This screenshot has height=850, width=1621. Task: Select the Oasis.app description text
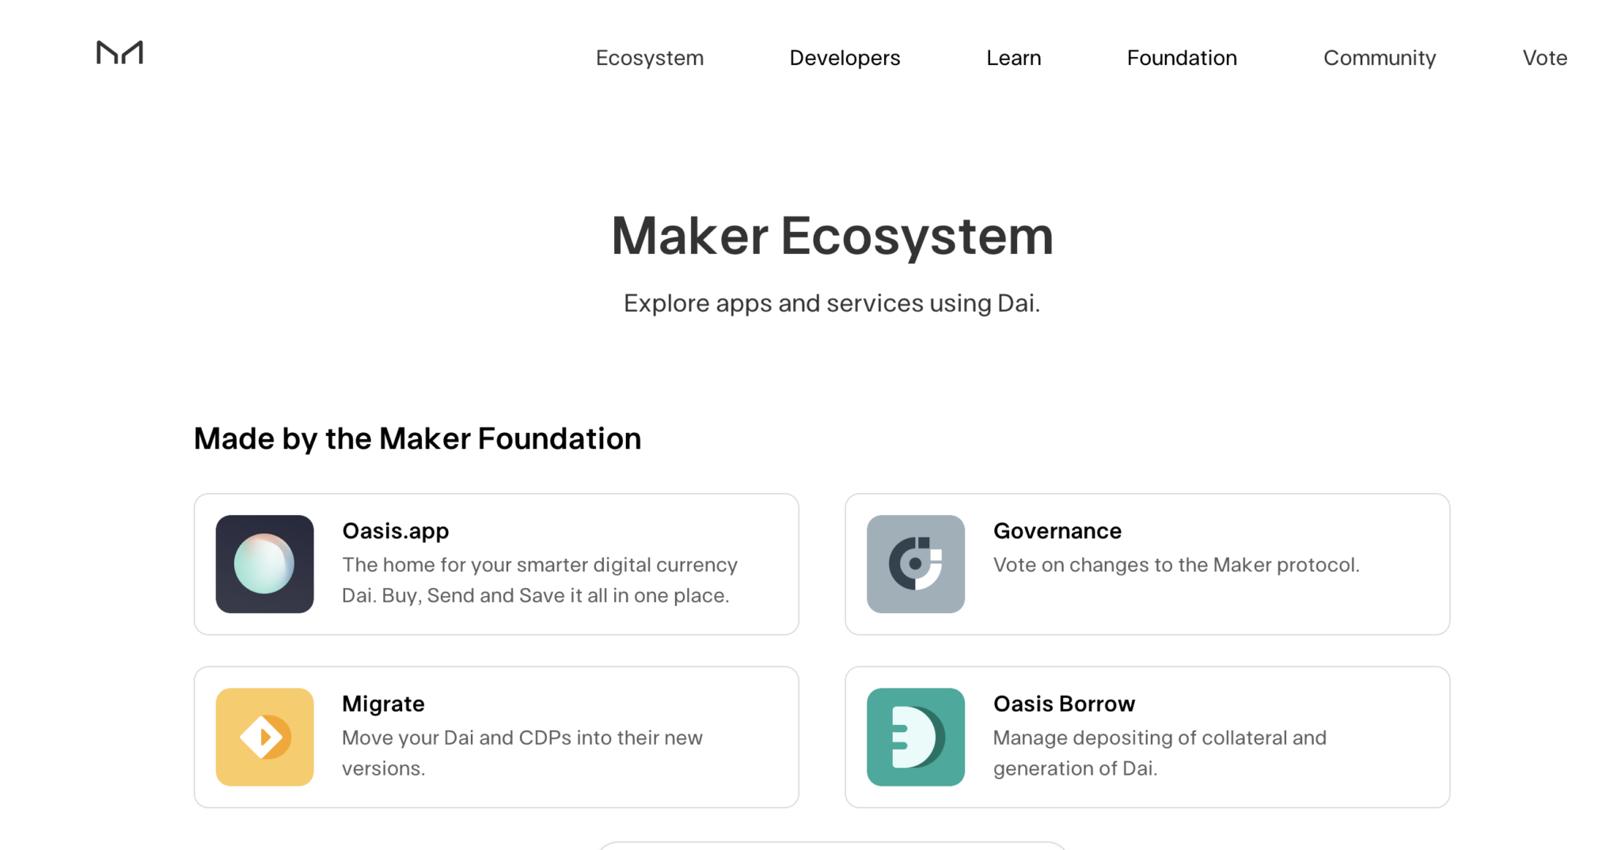[540, 580]
